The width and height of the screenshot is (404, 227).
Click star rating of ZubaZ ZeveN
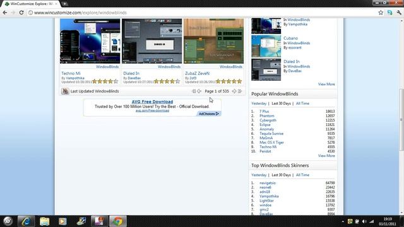[x=229, y=81]
